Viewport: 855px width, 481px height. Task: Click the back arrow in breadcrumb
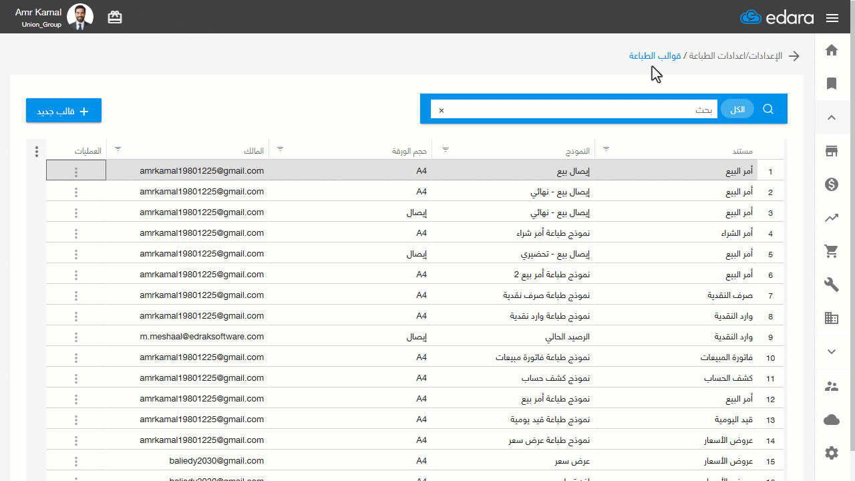(794, 56)
